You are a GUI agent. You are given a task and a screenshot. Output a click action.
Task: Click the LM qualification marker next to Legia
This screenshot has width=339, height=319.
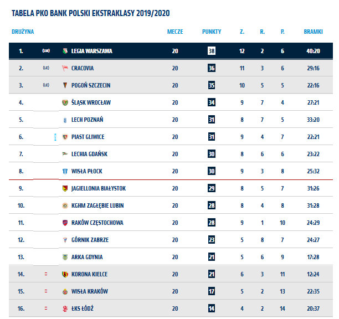click(46, 51)
